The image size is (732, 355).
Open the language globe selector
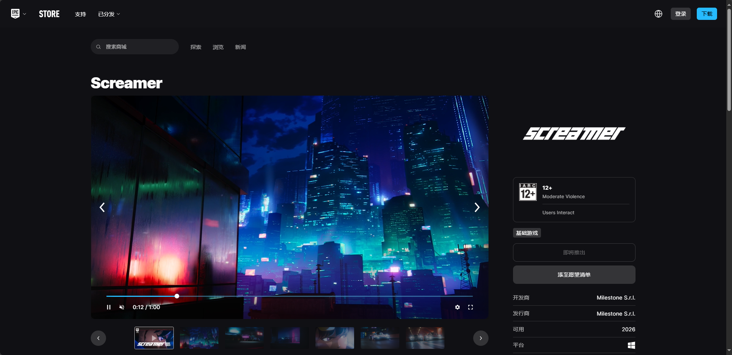[x=658, y=14]
